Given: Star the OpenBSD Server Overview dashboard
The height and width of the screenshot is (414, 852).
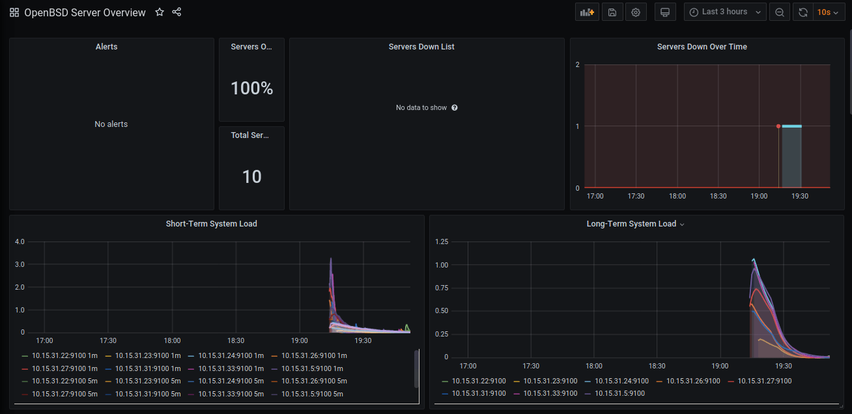Looking at the screenshot, I should [160, 12].
